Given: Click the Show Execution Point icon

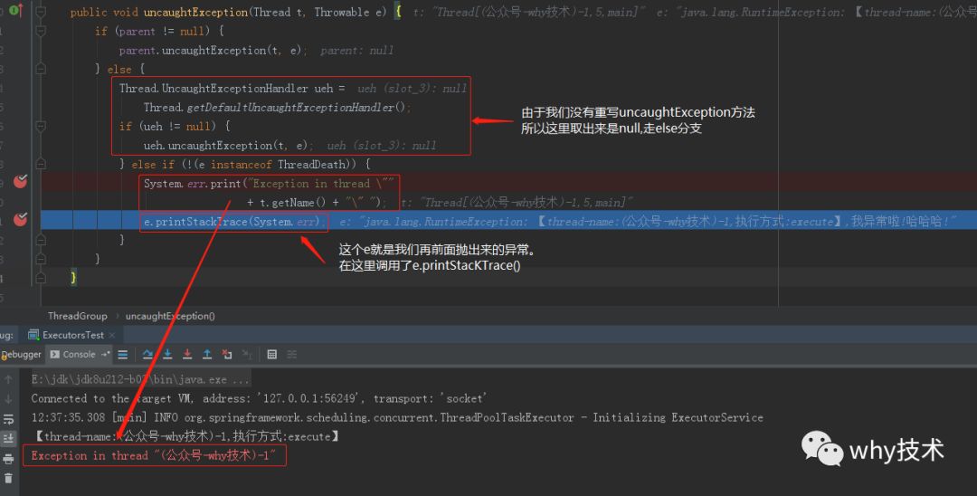Looking at the screenshot, I should coord(123,355).
